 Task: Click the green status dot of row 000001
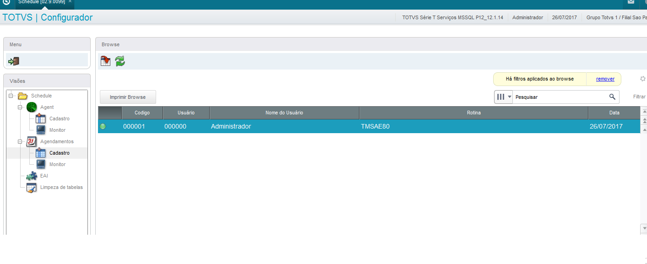[103, 126]
